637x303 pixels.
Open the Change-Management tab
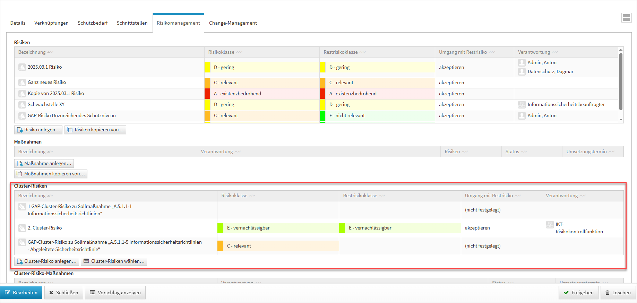tap(233, 23)
